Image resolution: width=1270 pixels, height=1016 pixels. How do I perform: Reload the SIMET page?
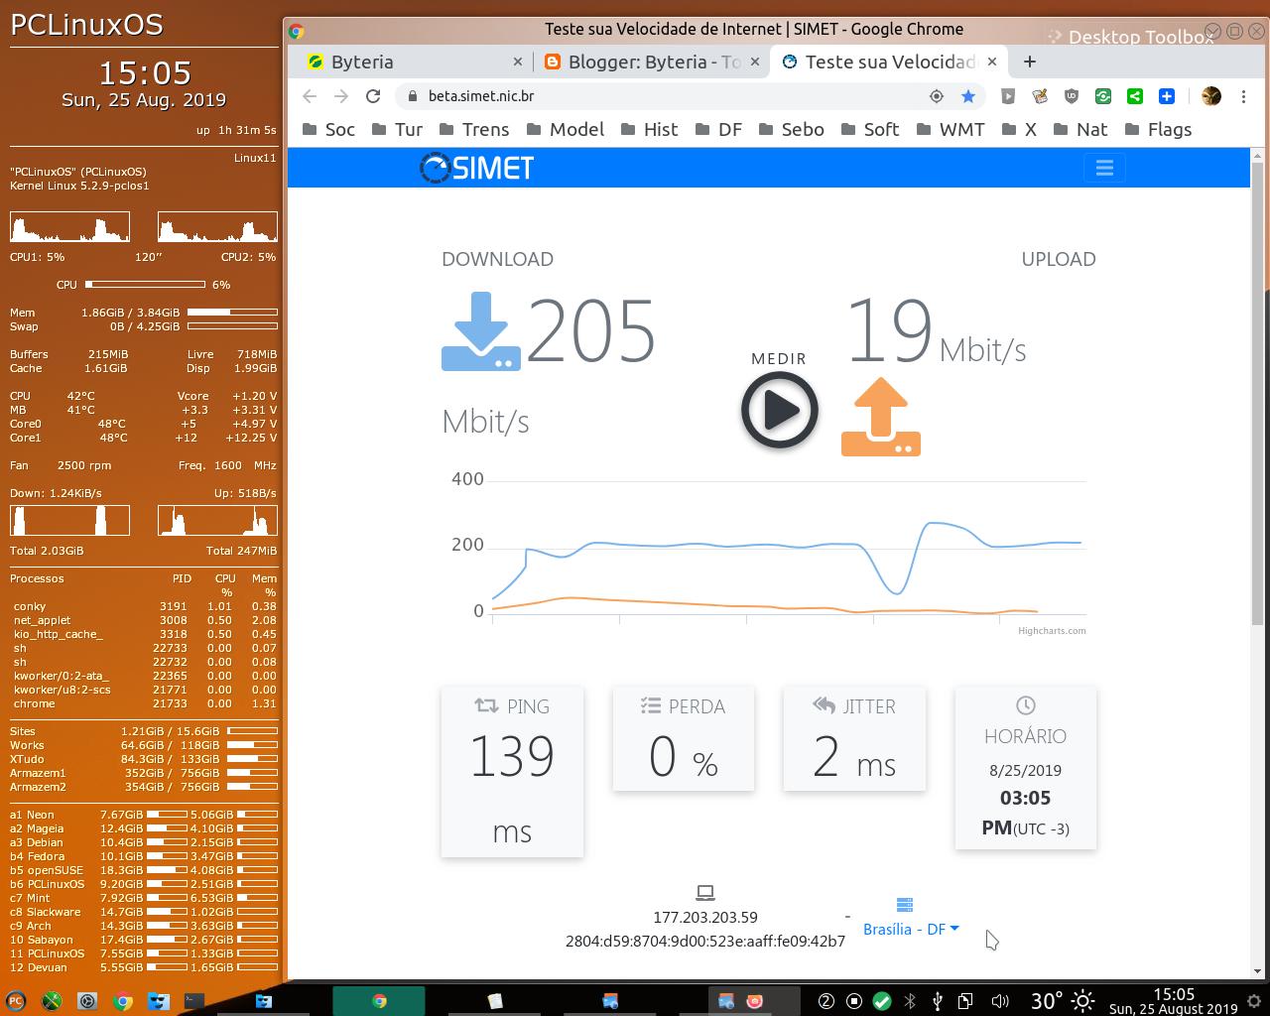pos(373,96)
